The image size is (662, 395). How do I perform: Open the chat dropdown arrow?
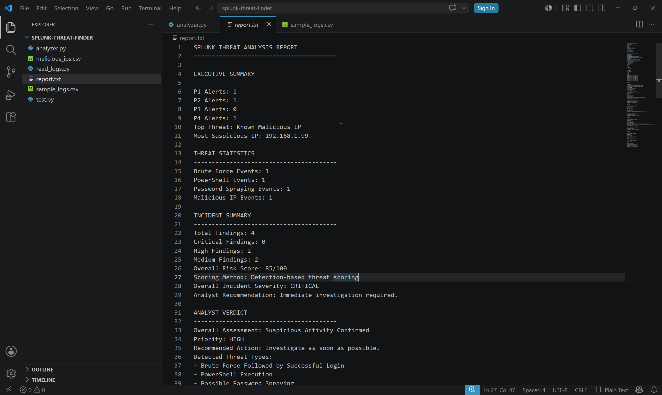coord(464,8)
